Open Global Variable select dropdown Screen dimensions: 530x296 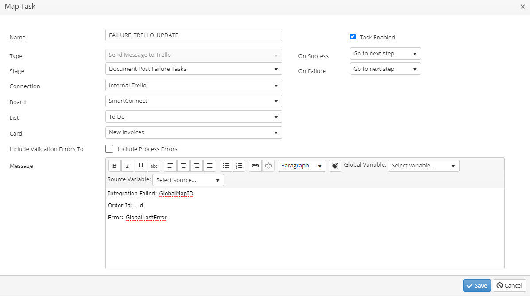424,166
